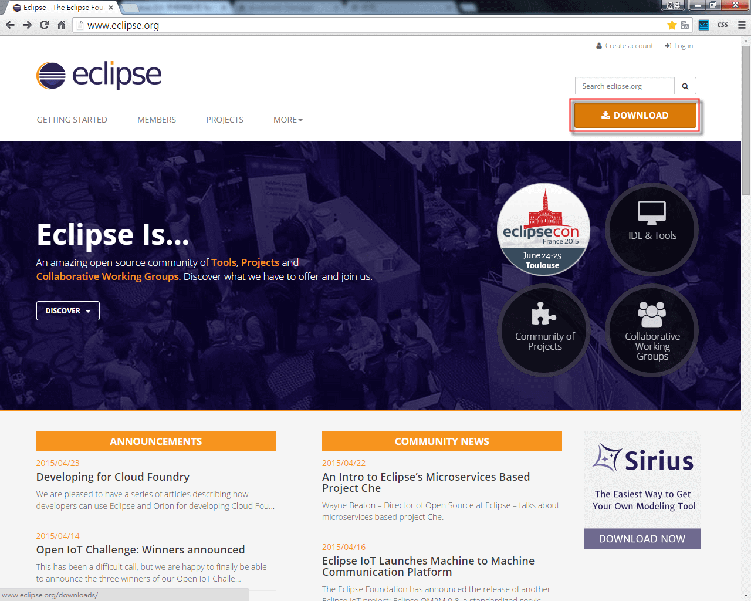This screenshot has height=601, width=751.
Task: Click the Collaborative Working Groups circle
Action: [x=652, y=330]
